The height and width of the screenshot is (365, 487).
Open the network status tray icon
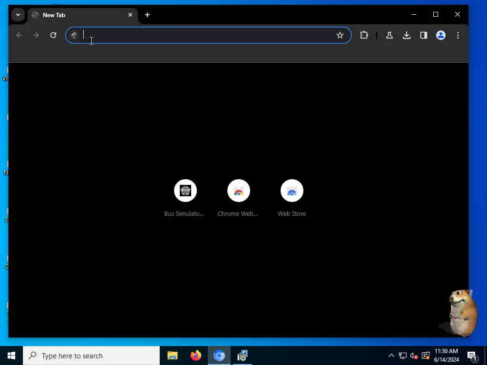tap(402, 355)
